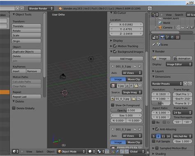Click the render Animation button
195x156 pixels.
tap(182, 59)
